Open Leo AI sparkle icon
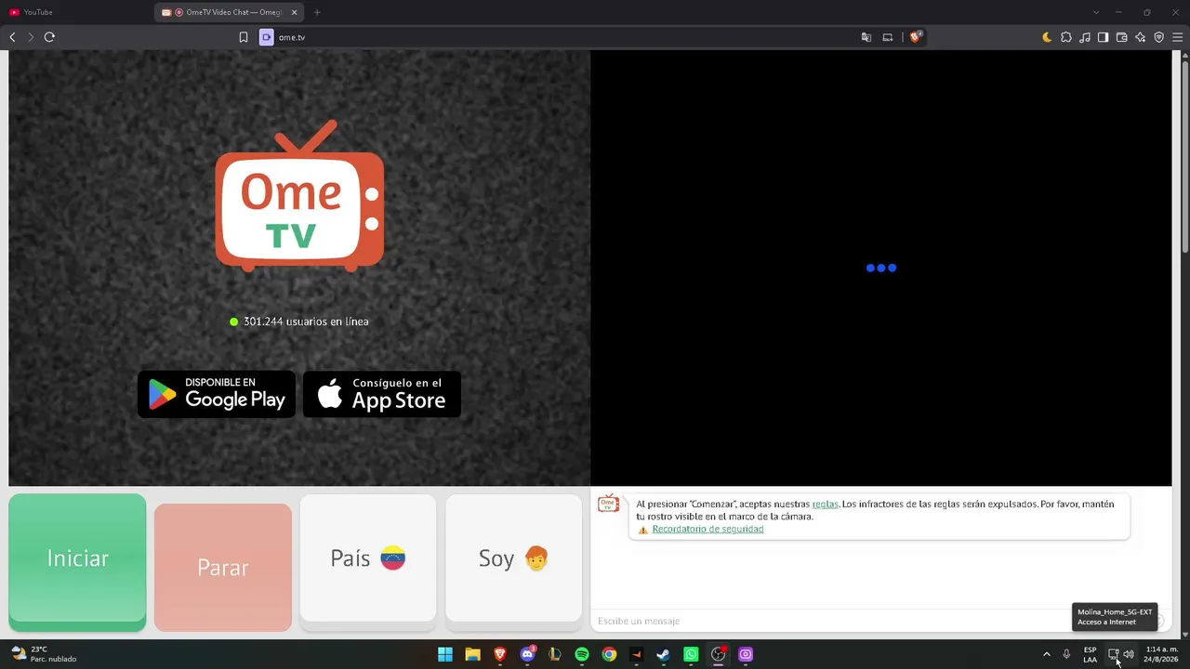1190x669 pixels. [x=1141, y=37]
